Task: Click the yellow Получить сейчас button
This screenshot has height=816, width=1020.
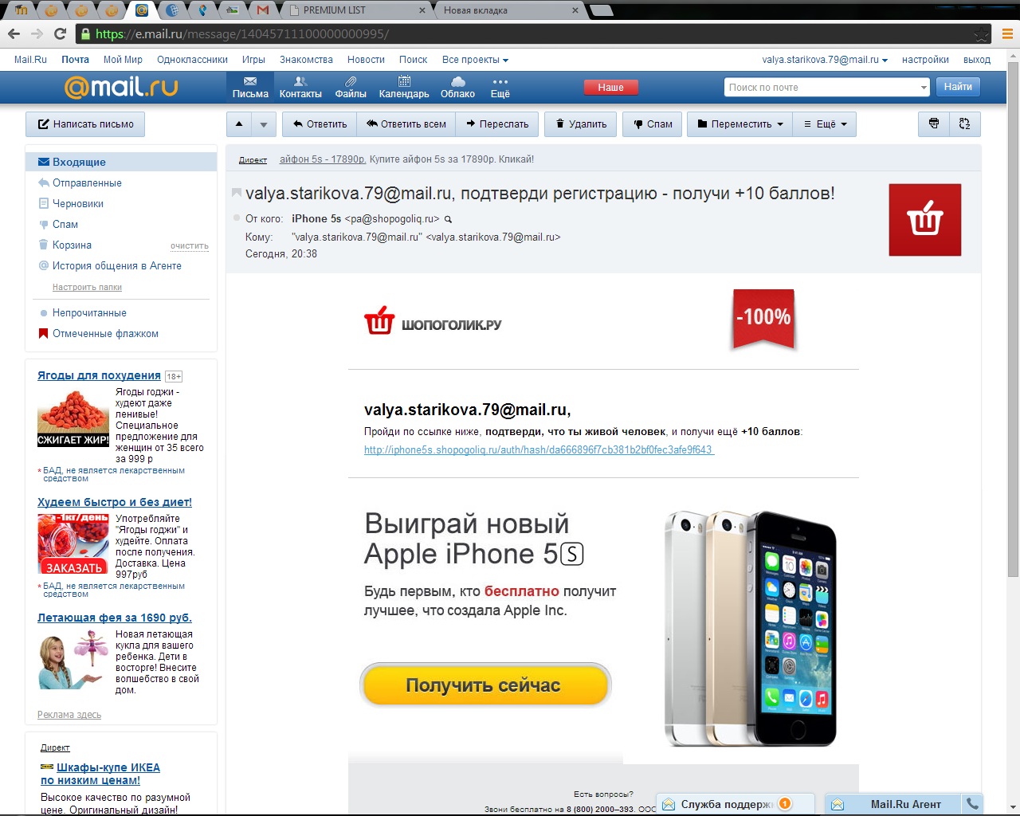Action: point(485,685)
